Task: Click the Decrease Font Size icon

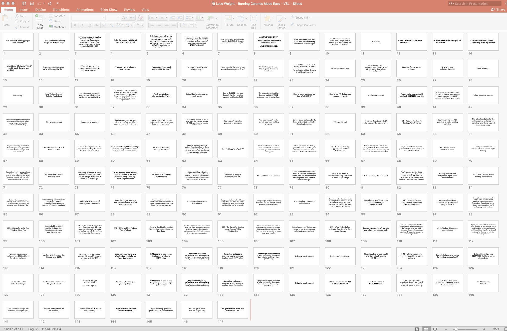Action: 132,18
